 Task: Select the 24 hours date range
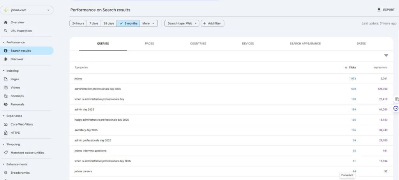point(78,23)
